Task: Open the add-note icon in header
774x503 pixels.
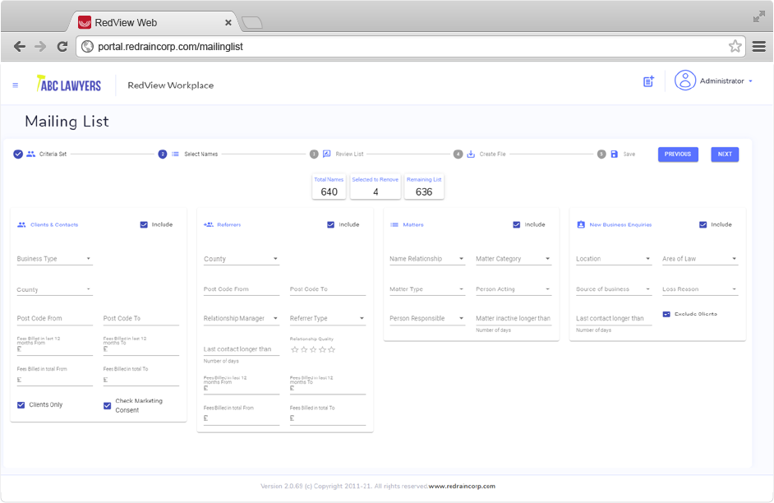Action: 648,81
